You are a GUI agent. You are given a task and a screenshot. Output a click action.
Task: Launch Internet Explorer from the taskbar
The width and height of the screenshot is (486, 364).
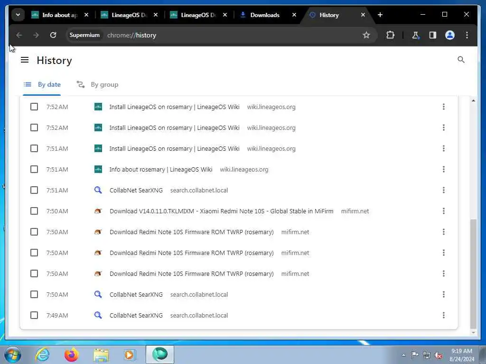(x=42, y=355)
